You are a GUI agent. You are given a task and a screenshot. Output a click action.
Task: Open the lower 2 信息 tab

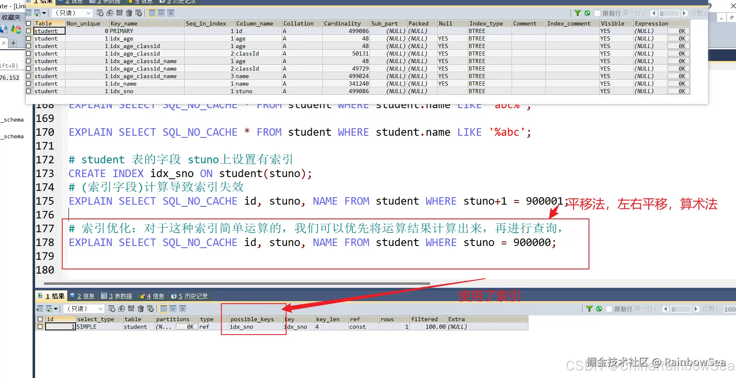[x=82, y=296]
